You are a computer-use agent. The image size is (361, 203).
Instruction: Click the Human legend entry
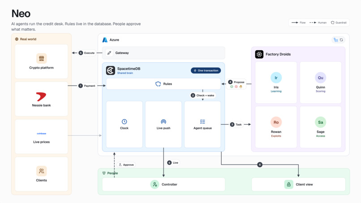click(x=318, y=22)
